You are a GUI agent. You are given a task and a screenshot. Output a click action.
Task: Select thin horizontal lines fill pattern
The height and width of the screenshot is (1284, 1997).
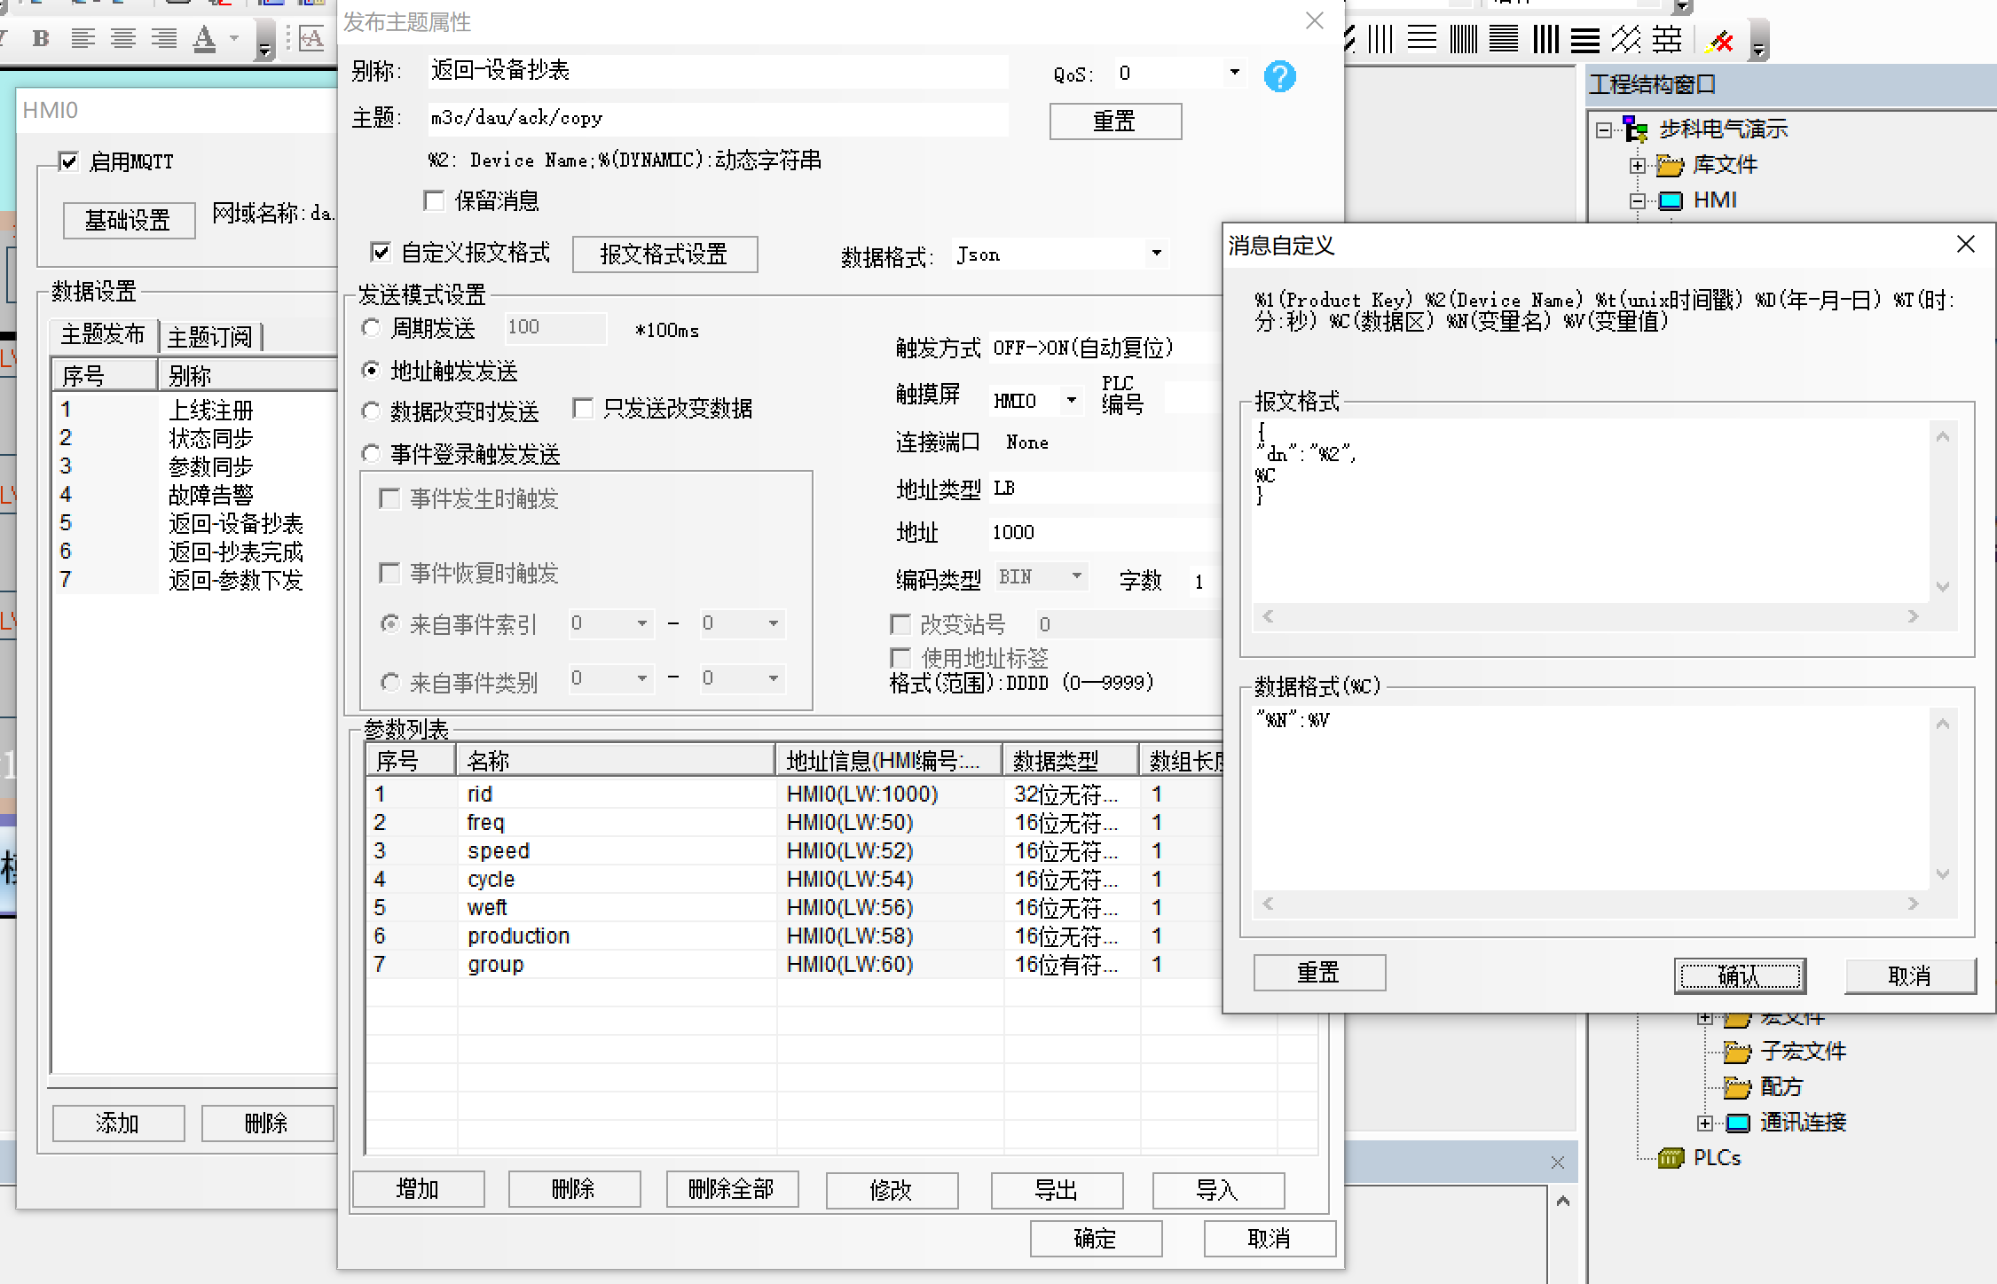click(x=1422, y=39)
